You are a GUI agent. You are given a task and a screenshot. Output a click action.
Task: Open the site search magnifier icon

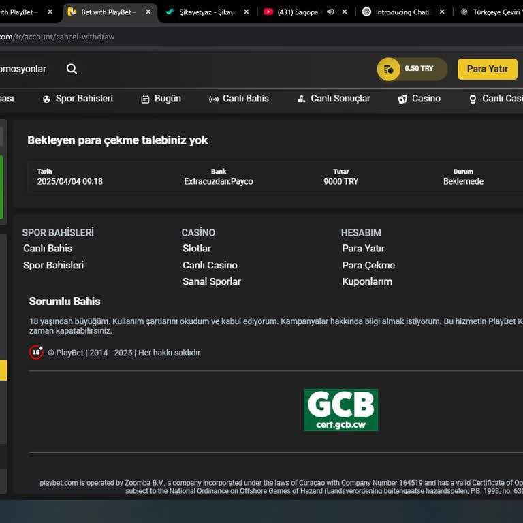[72, 69]
